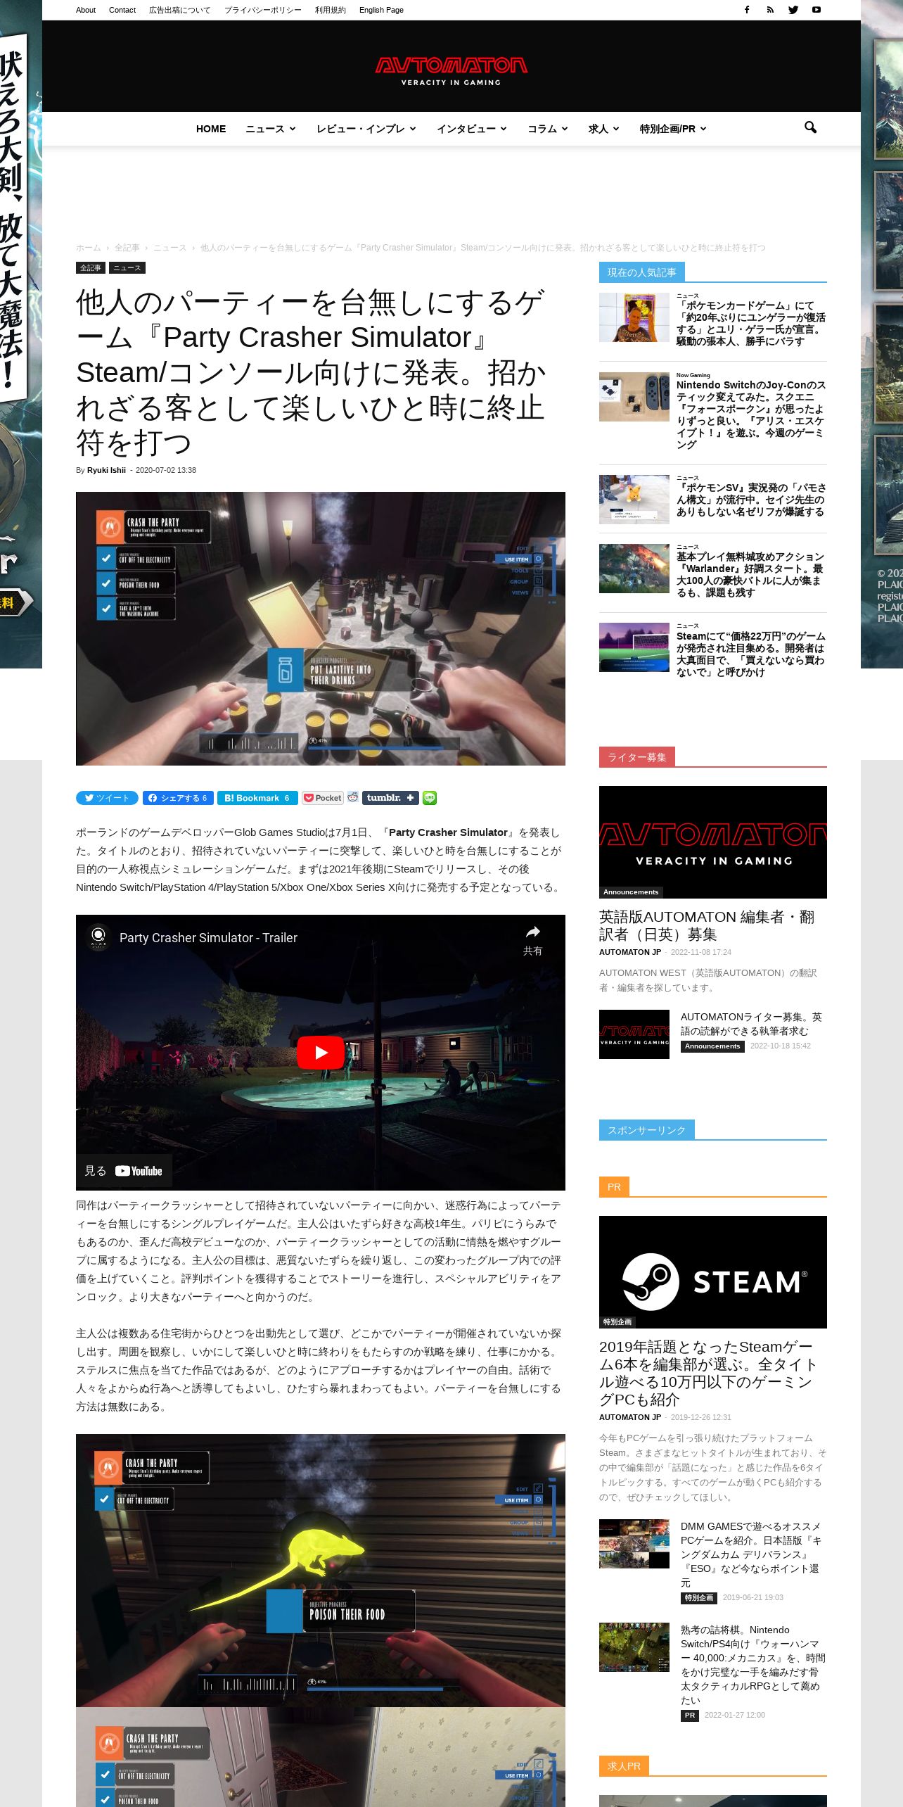The height and width of the screenshot is (1807, 903).
Task: Open author Ryuki Ishii profile
Action: click(x=106, y=470)
